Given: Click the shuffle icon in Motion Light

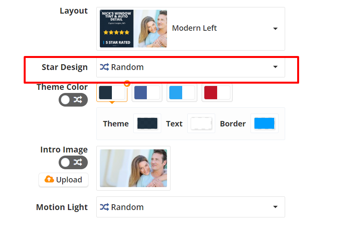Looking at the screenshot, I should point(104,207).
